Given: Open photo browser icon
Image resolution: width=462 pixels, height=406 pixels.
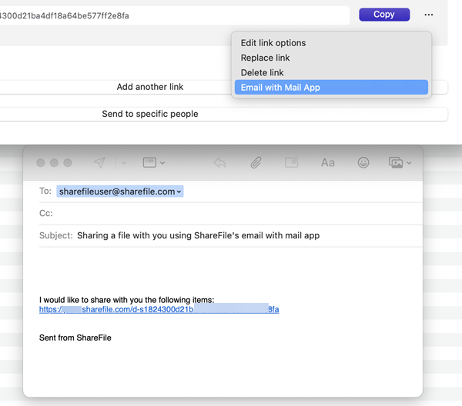Looking at the screenshot, I should [x=396, y=162].
